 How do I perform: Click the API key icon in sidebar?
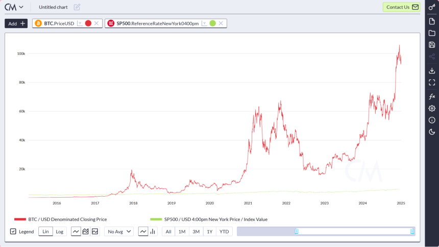coord(432,7)
